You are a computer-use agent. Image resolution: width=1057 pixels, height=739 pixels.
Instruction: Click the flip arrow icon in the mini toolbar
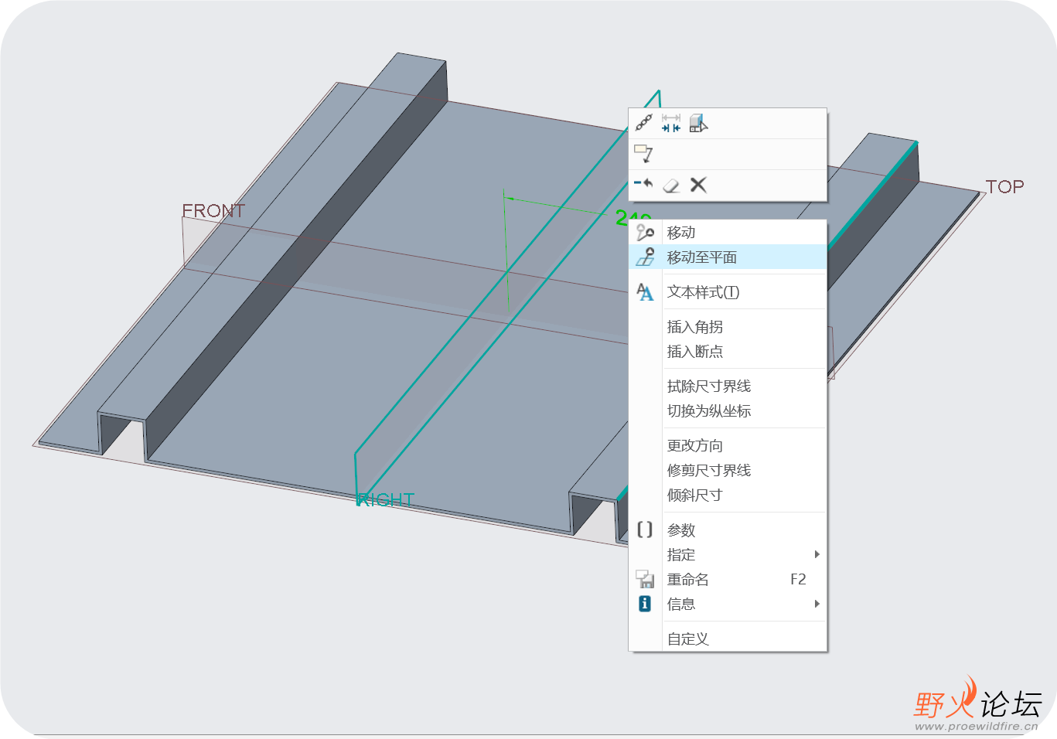tap(644, 184)
